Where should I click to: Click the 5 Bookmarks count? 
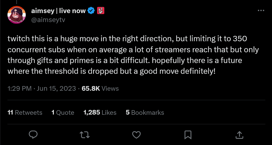click(x=145, y=112)
